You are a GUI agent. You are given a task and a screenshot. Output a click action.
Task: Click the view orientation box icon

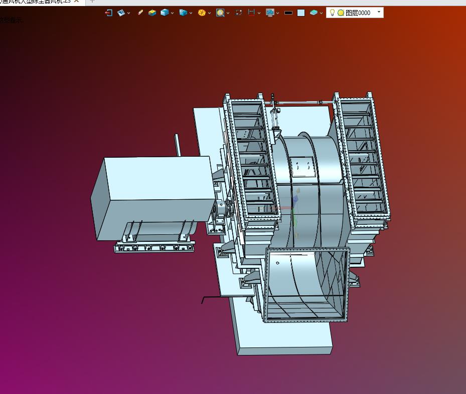pyautogui.click(x=183, y=13)
